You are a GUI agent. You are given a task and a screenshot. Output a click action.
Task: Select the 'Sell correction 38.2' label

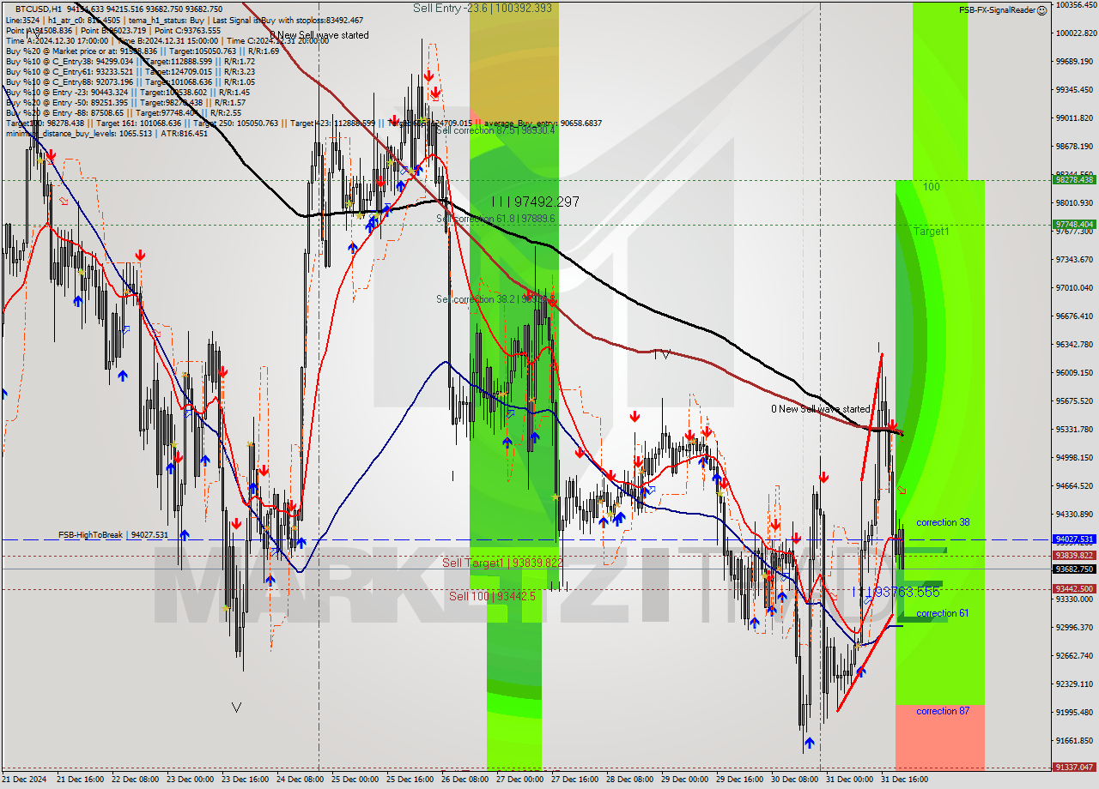pyautogui.click(x=495, y=299)
